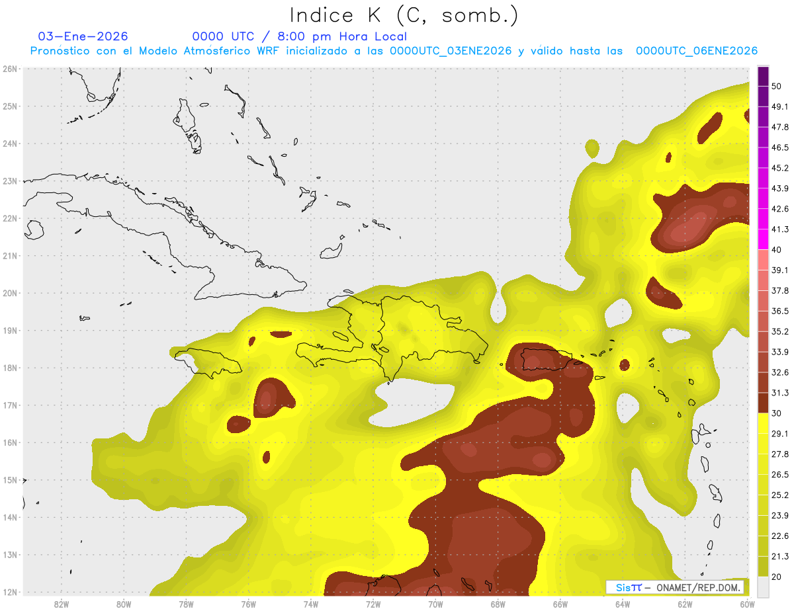Click the colorbar value '20'
The image size is (794, 613).
pyautogui.click(x=776, y=577)
